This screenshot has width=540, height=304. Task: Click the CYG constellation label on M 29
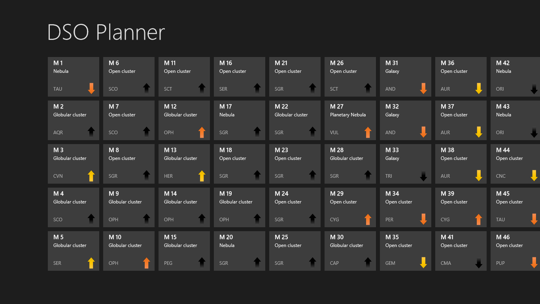pos(334,220)
